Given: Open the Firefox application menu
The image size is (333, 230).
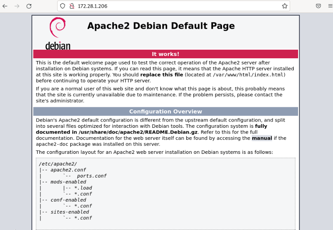Looking at the screenshot, I should click(330, 6).
